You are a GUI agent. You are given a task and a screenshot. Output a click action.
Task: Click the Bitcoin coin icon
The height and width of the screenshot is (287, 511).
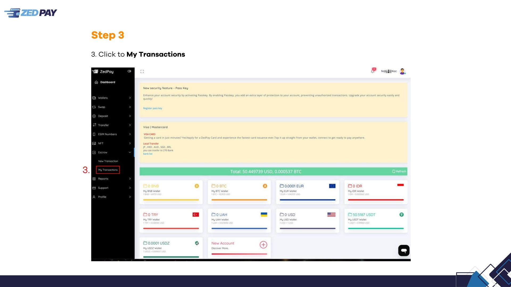(265, 186)
